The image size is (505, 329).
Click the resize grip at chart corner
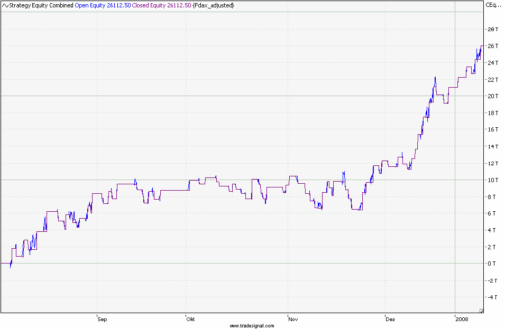click(x=481, y=311)
